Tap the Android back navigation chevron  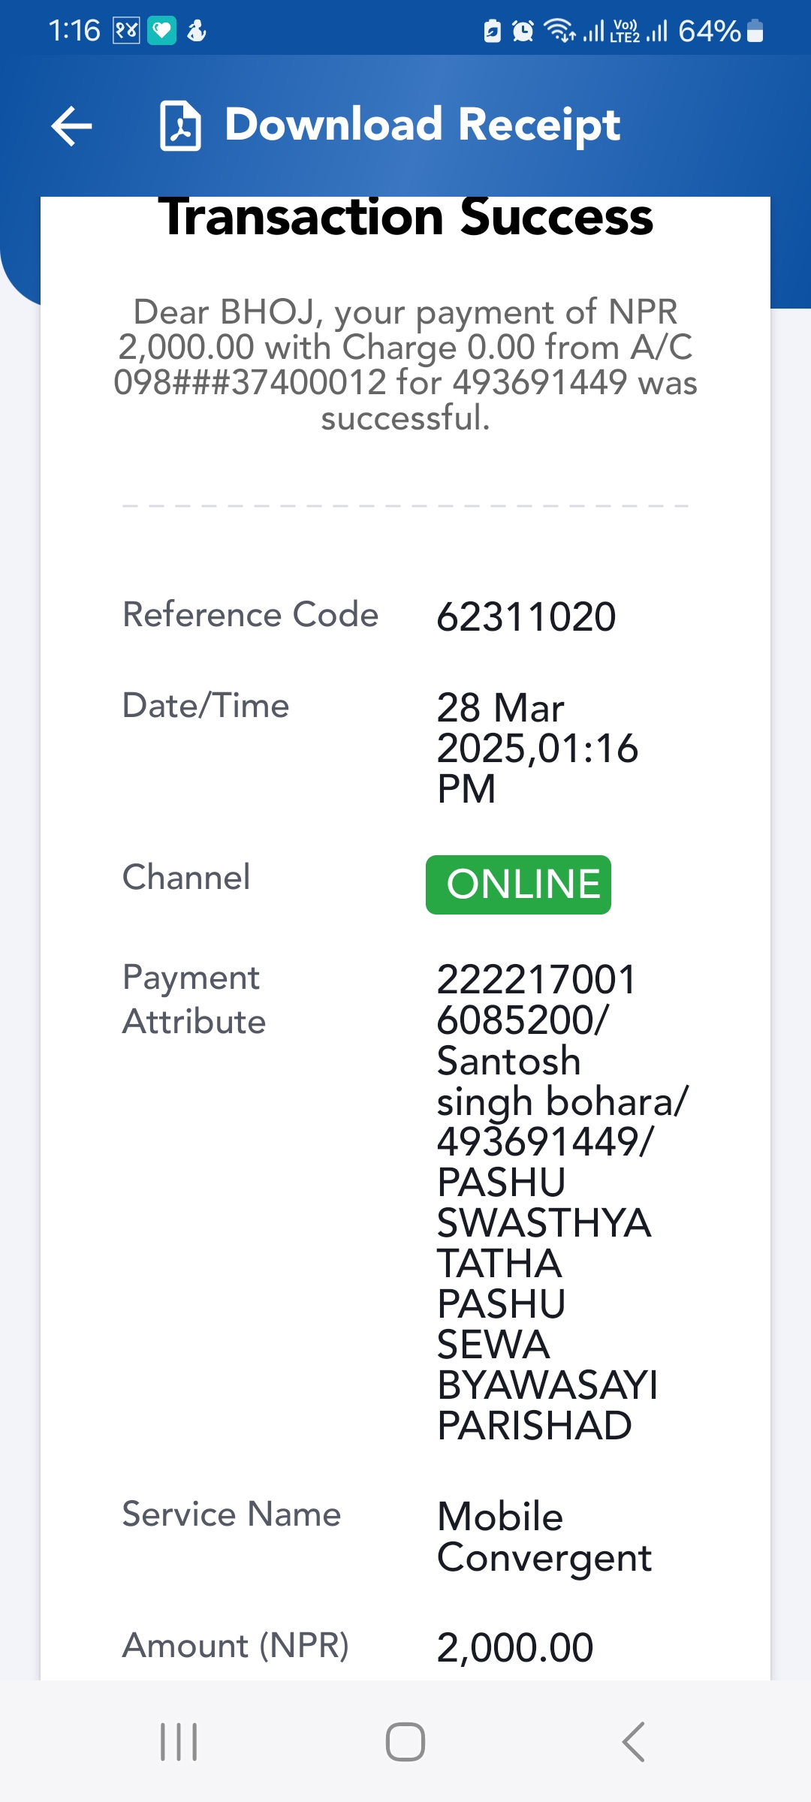click(633, 1741)
